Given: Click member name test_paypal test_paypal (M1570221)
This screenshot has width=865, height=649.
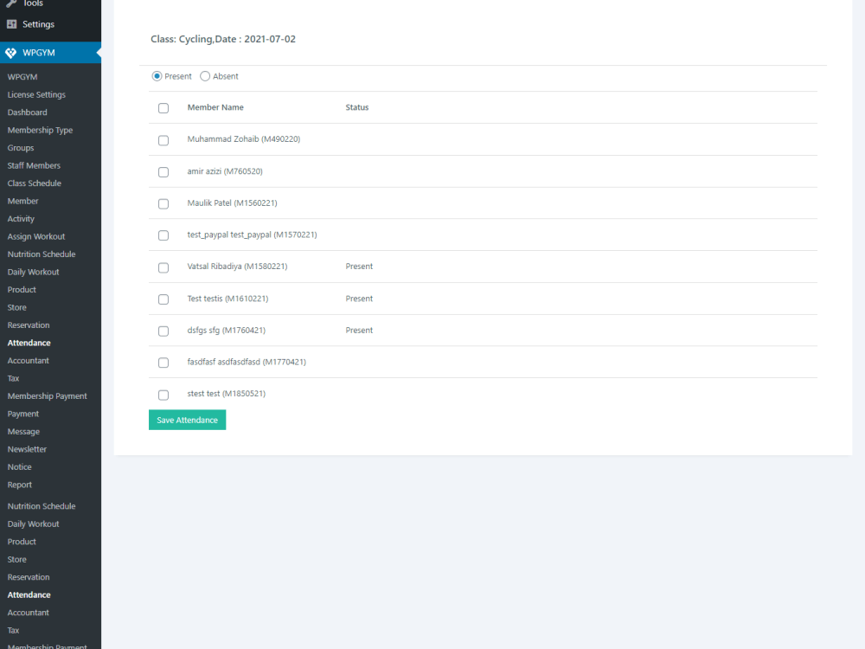Looking at the screenshot, I should (x=252, y=235).
